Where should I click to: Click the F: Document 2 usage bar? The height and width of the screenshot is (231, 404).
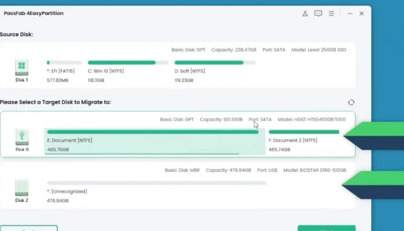304,132
